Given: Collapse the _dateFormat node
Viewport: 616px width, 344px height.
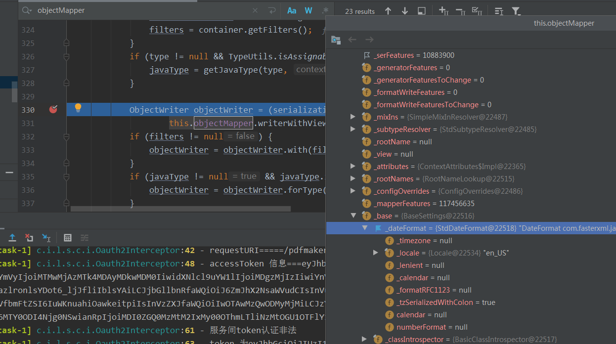Looking at the screenshot, I should [x=364, y=228].
